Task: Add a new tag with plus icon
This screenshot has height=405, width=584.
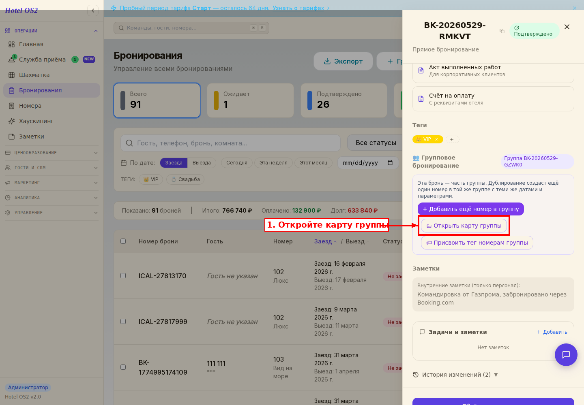Action: click(452, 139)
